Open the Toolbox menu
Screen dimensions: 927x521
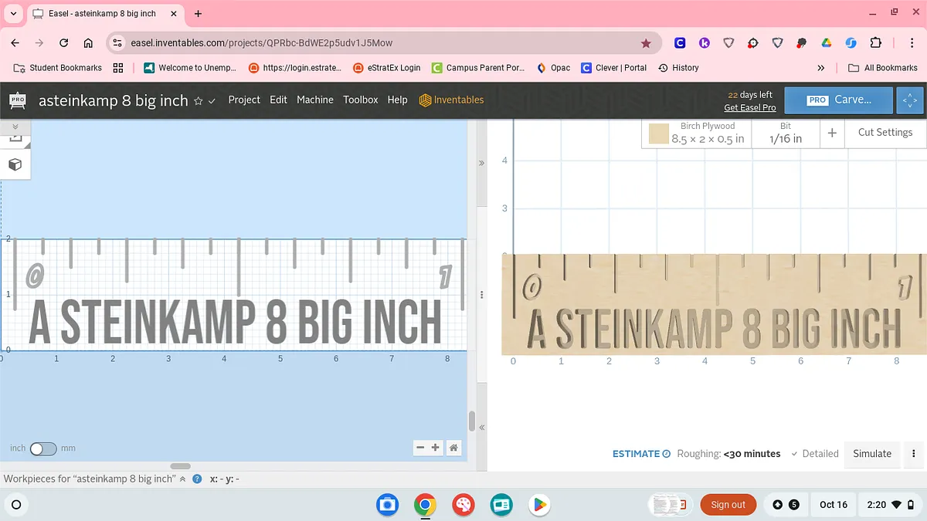click(361, 100)
